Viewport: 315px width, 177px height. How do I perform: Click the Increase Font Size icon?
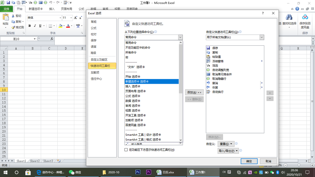(x=76, y=18)
